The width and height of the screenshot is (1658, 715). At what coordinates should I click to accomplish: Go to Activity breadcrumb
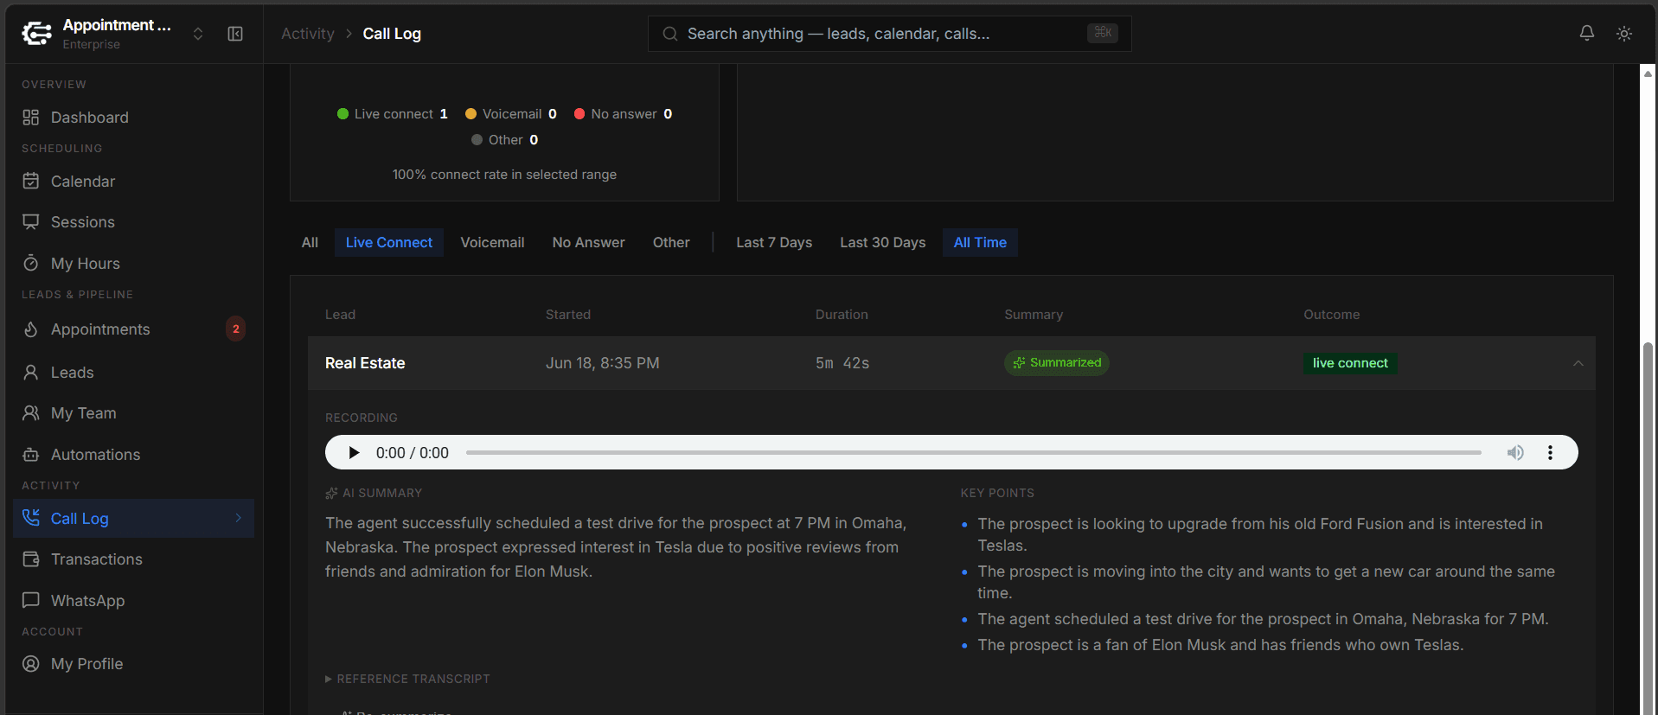pos(308,34)
